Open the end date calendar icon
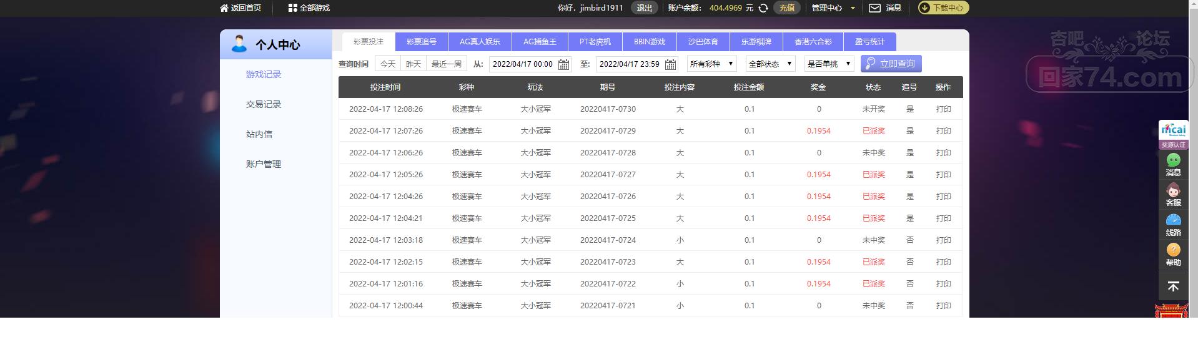Screen dimensions: 1198x342 (671, 64)
